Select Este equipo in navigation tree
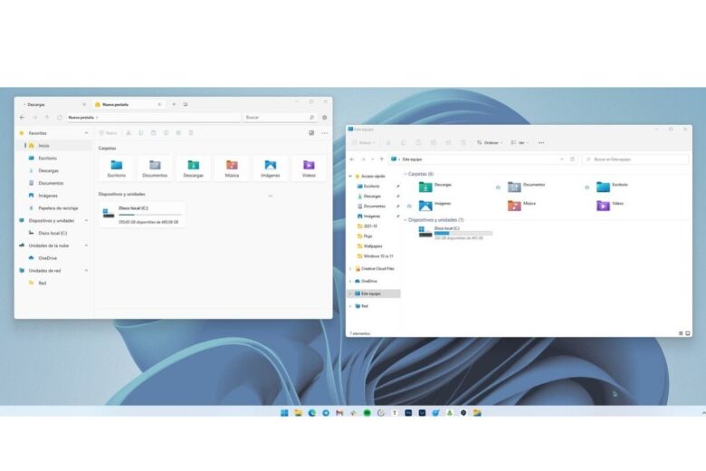 (374, 293)
